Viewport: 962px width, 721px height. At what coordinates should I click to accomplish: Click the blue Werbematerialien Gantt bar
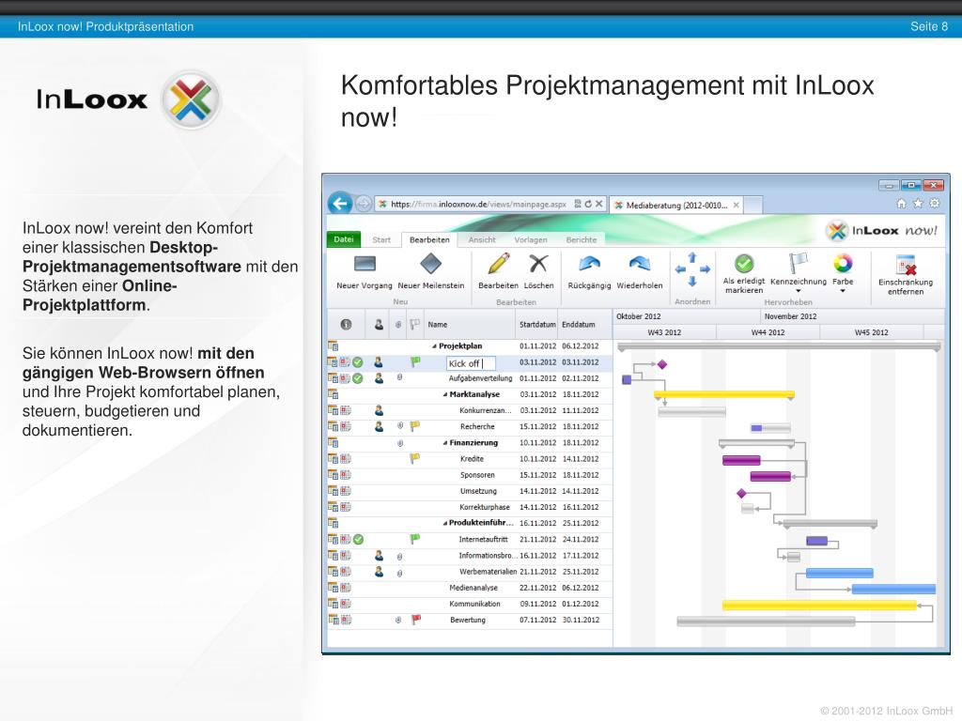pos(839,573)
